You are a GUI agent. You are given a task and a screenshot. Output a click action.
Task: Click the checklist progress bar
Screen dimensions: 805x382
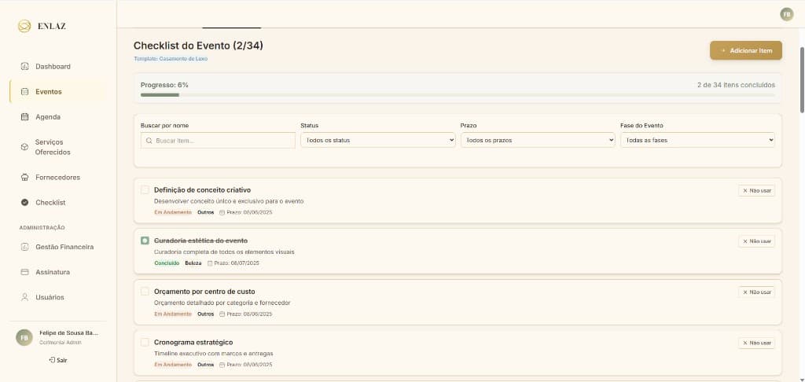(458, 95)
